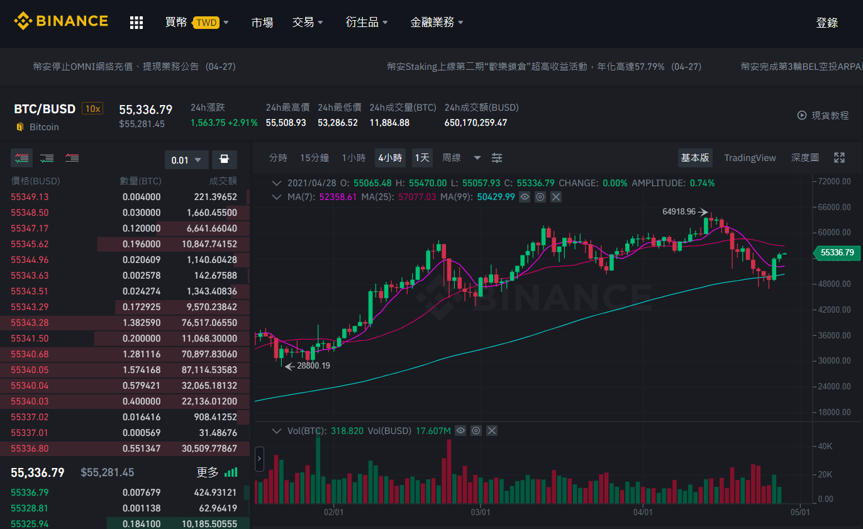Click the 成交額 column header

point(223,181)
